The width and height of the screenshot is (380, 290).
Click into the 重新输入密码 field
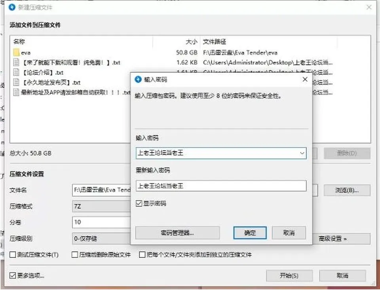click(221, 186)
